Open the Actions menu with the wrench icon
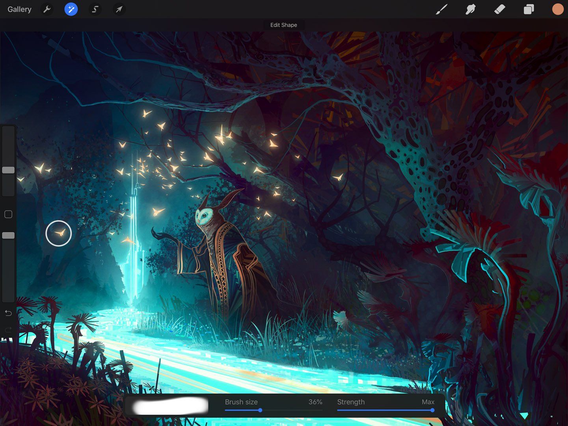This screenshot has width=568, height=426. [47, 9]
